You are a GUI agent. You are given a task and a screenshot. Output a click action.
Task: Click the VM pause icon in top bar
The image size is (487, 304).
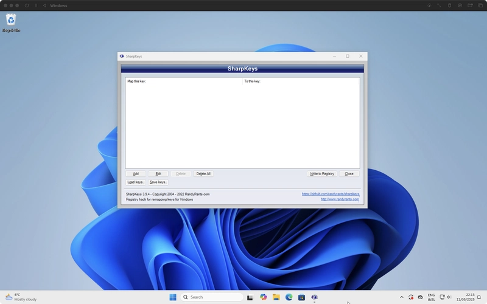(x=36, y=5)
